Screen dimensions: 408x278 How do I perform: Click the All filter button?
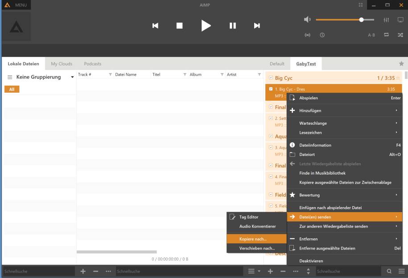(x=12, y=89)
